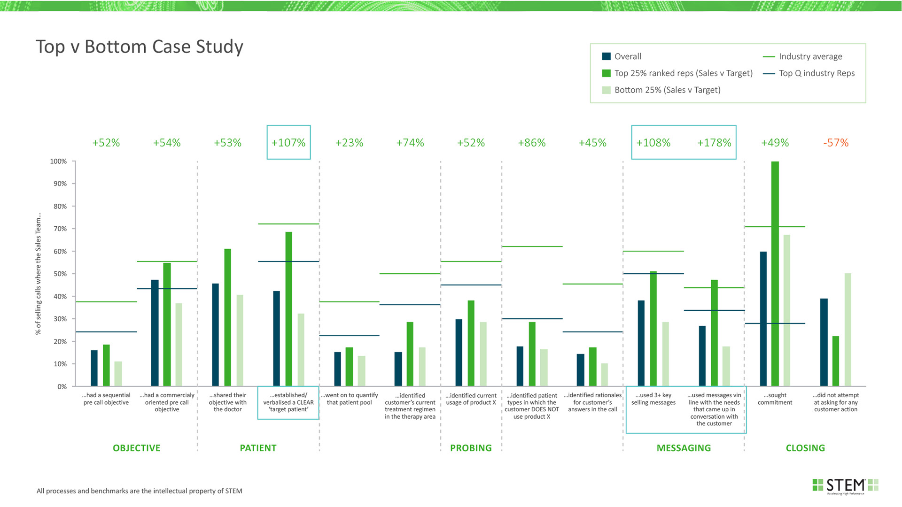Click the PATIENT category label

258,448
